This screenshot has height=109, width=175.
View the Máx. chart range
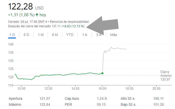114,35
